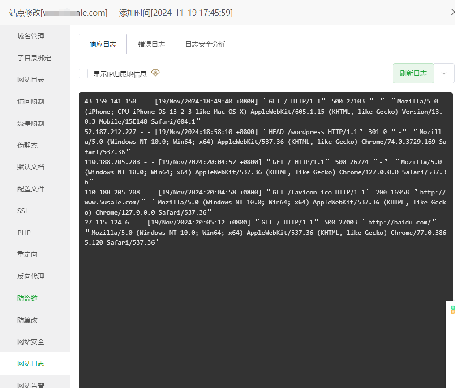
Task: Open 防盗链 sidebar item
Action: [x=28, y=298]
